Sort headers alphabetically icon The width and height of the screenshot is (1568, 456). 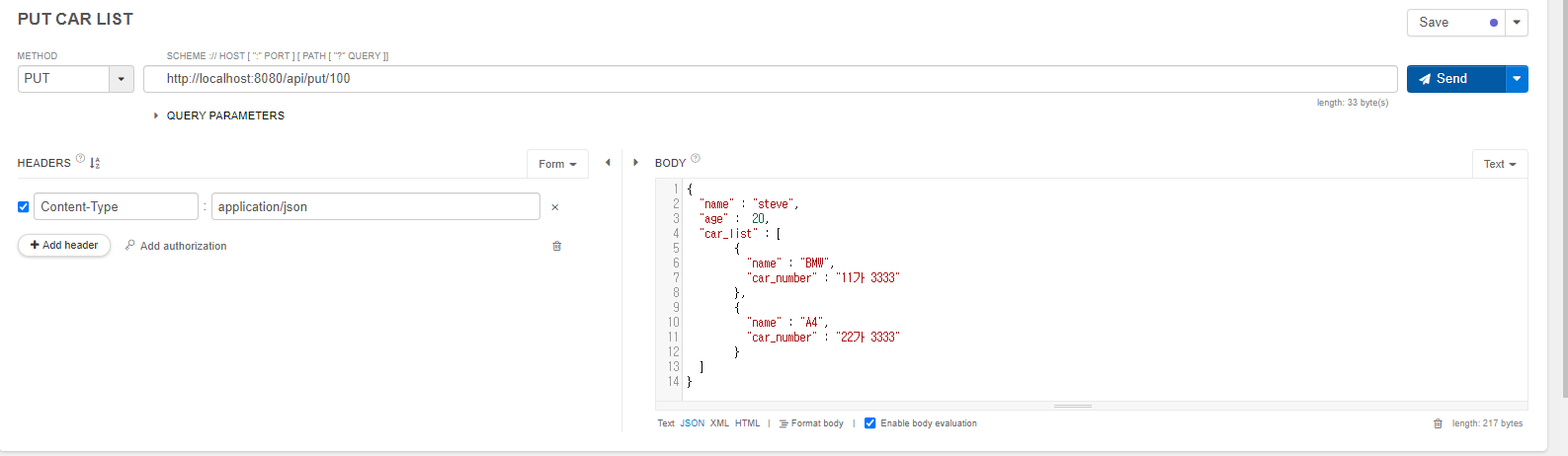point(95,163)
